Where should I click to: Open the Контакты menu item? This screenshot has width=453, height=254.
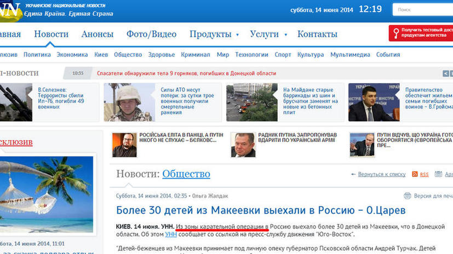tap(317, 34)
